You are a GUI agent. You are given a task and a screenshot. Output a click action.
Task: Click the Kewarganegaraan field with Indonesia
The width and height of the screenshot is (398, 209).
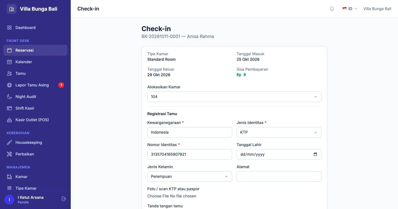190,132
